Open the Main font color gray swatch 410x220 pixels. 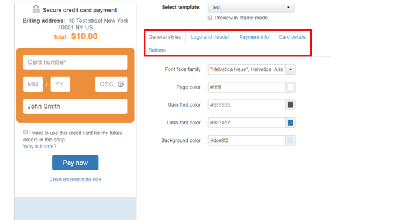[291, 105]
